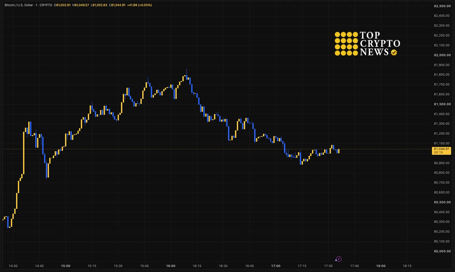Screen dimensions: 455x272
Task: Click the 16:45 time axis label
Action: coord(249,266)
